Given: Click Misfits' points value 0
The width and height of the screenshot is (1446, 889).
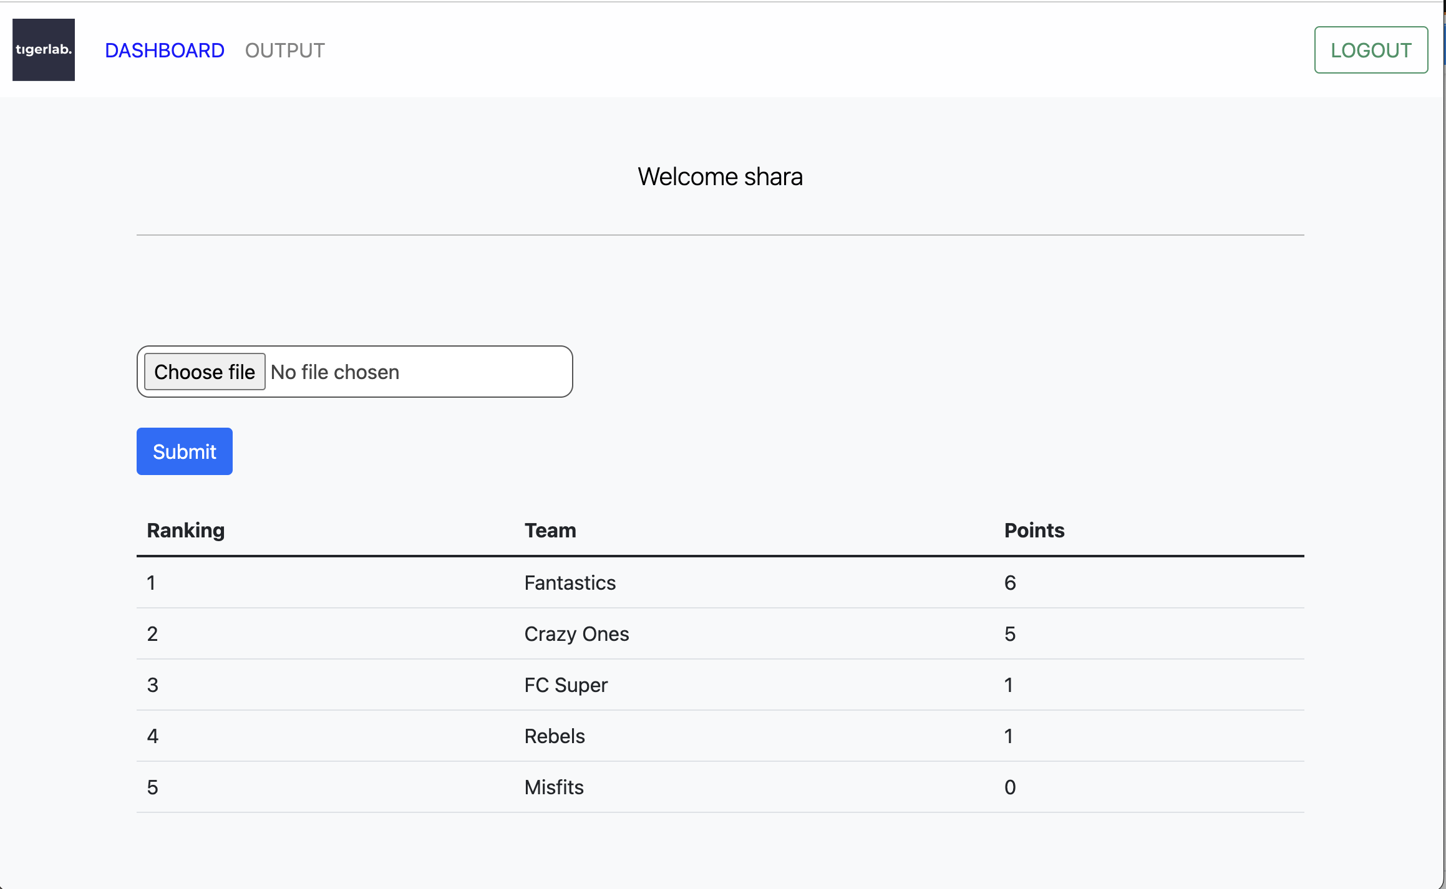Looking at the screenshot, I should pyautogui.click(x=1010, y=787).
